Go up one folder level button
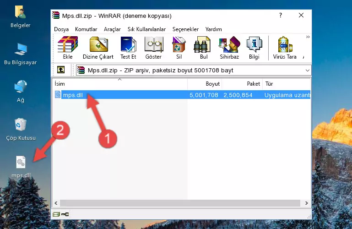 [61, 70]
